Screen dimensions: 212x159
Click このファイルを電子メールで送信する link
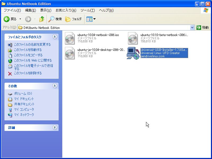coord(34,67)
